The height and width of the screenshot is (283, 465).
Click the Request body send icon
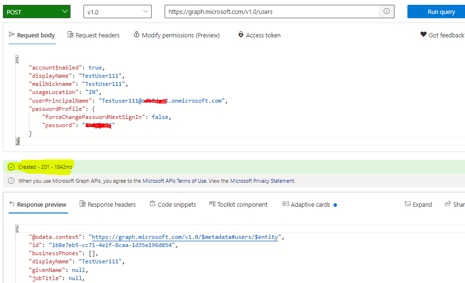coord(12,35)
